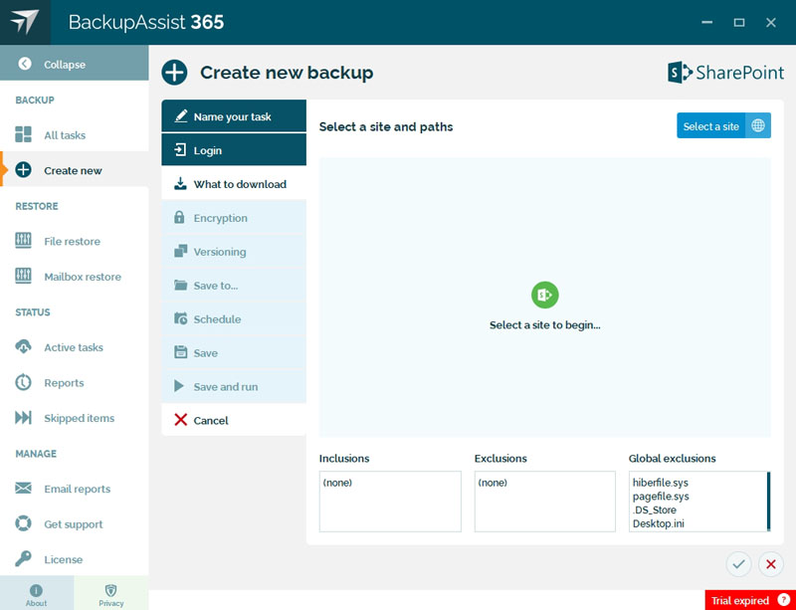Click the Save to folder icon
796x610 pixels.
(181, 285)
